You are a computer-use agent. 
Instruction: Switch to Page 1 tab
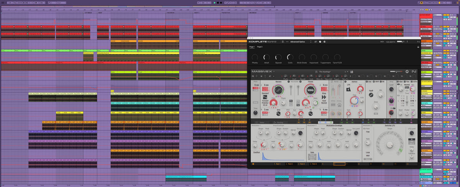click(x=252, y=47)
